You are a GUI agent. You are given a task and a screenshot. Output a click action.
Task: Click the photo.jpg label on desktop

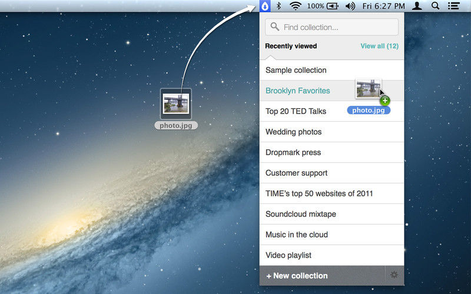tap(176, 125)
